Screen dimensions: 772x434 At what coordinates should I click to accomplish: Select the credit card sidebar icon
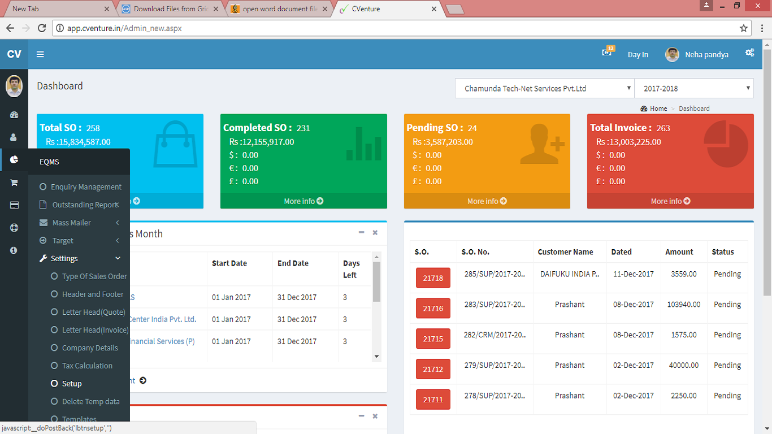click(x=14, y=205)
